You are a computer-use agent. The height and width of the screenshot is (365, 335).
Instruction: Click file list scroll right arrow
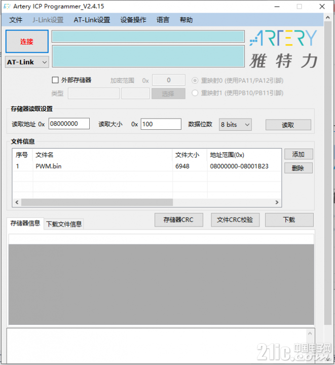coord(277,202)
